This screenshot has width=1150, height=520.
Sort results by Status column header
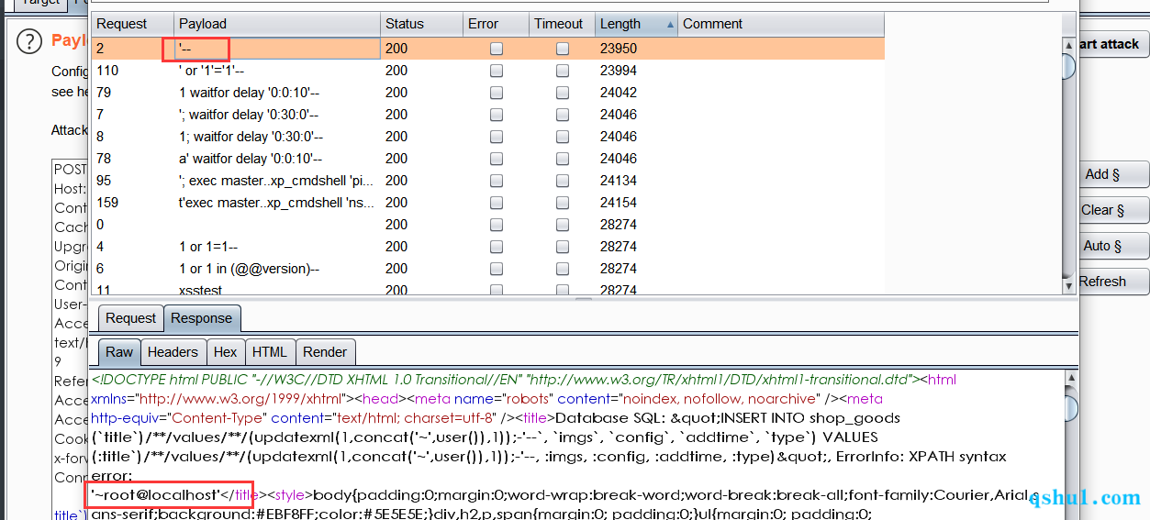pos(420,24)
